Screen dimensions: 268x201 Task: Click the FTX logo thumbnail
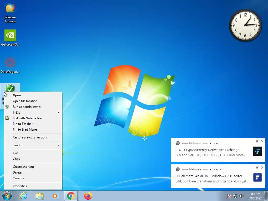point(258,151)
